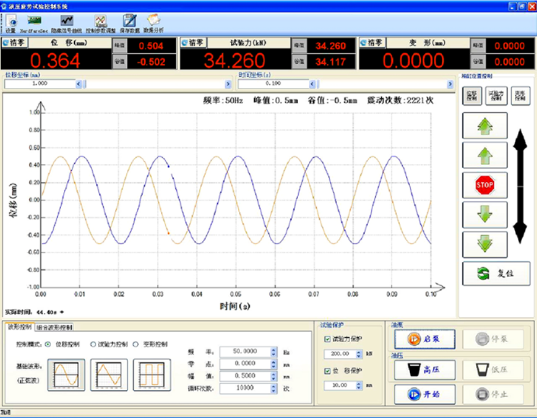This screenshot has height=418, width=537.
Task: Open the 设置 settings toolbar icon
Action: (x=11, y=23)
